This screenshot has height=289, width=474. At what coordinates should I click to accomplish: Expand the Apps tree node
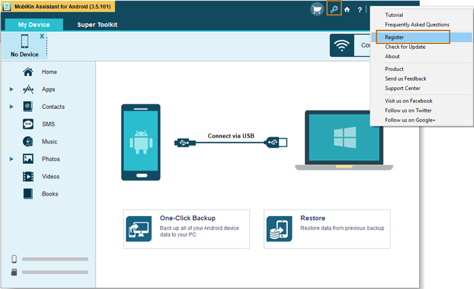[x=12, y=89]
